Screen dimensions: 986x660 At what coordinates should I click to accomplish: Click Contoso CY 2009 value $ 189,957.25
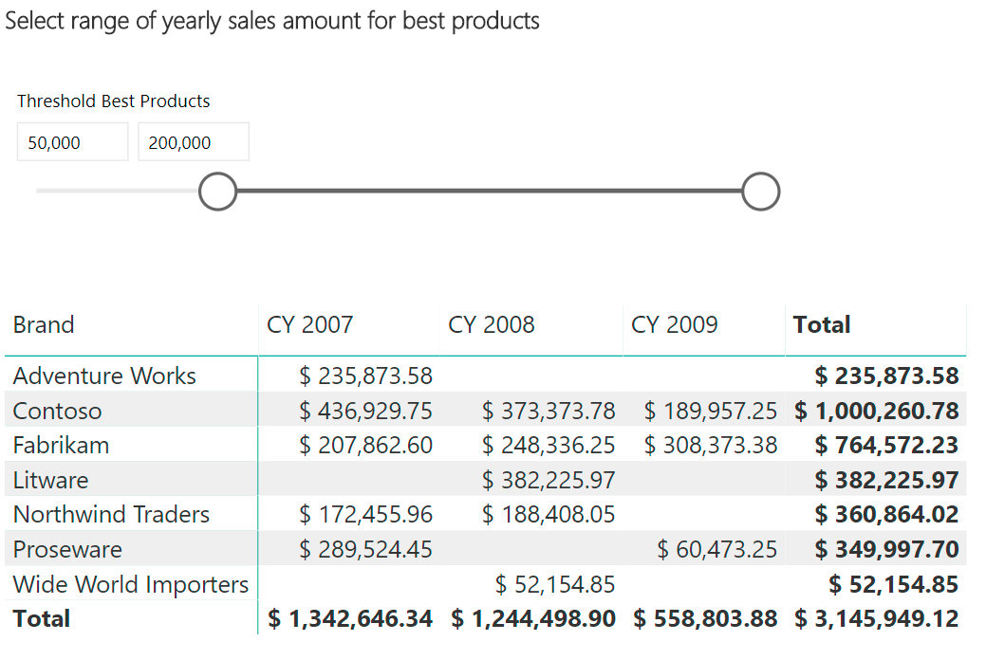pyautogui.click(x=711, y=412)
